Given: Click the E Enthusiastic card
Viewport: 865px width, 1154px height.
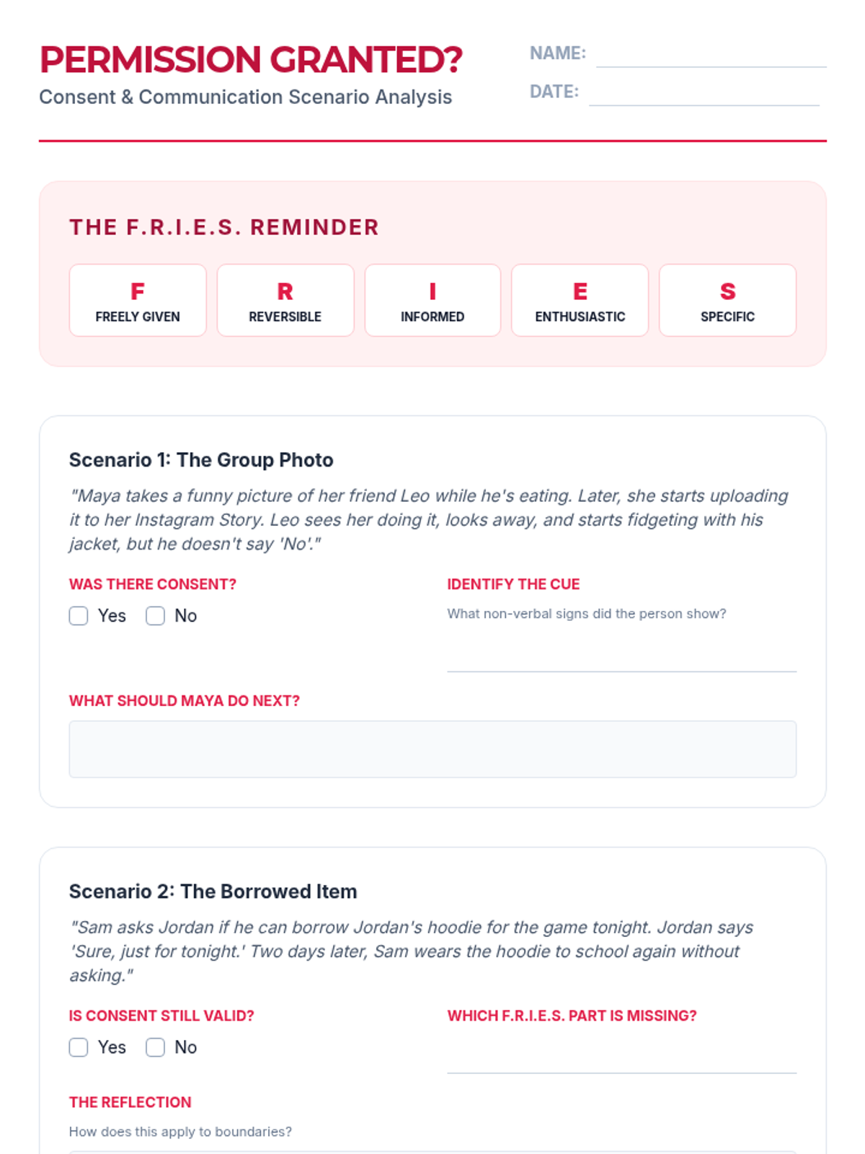Looking at the screenshot, I should pyautogui.click(x=580, y=301).
